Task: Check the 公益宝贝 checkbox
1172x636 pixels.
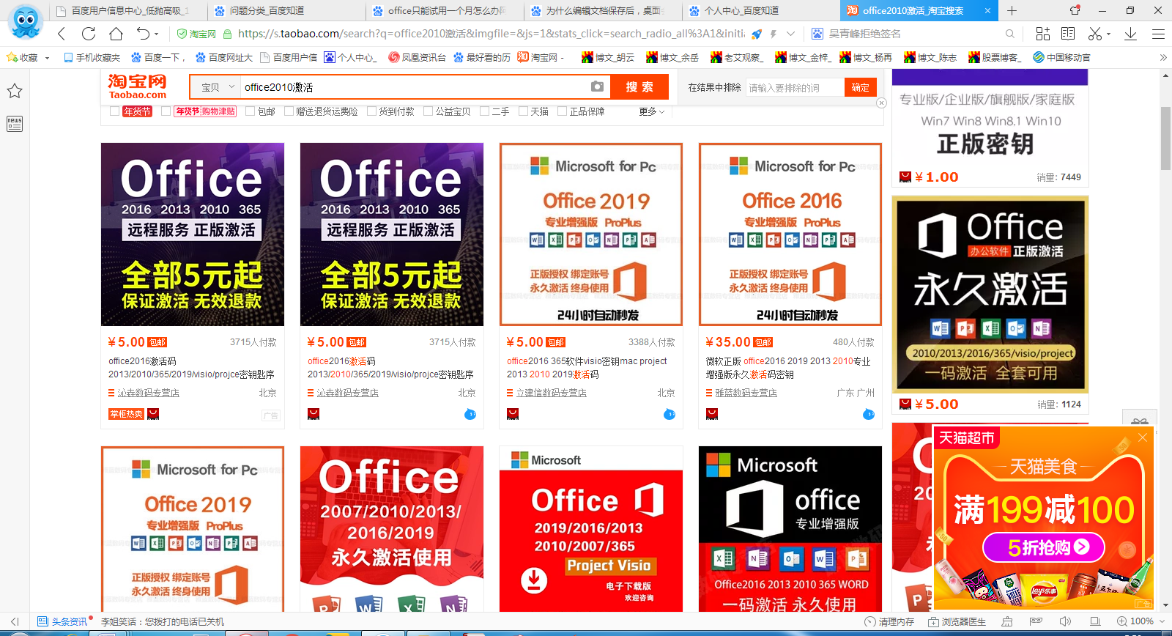Action: (428, 111)
